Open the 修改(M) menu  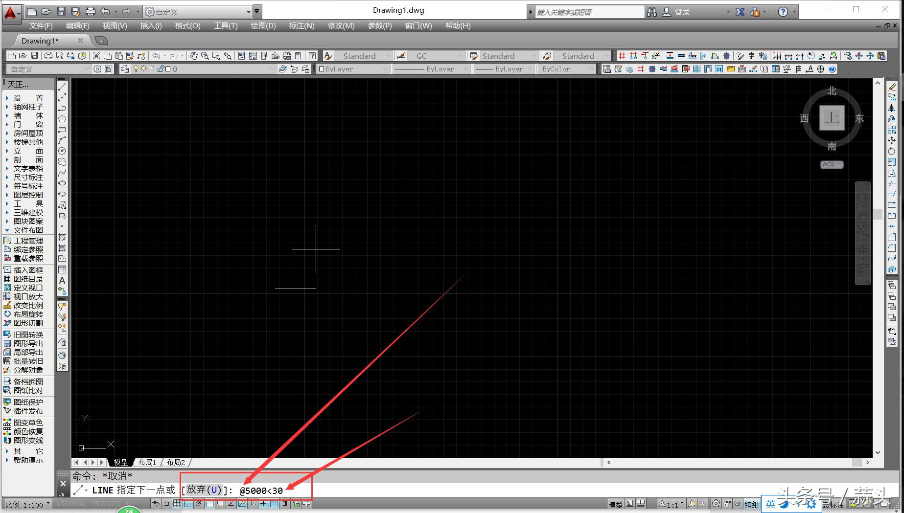(341, 25)
